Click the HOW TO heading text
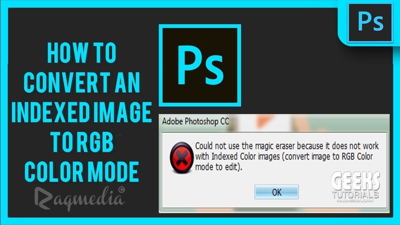 click(82, 54)
